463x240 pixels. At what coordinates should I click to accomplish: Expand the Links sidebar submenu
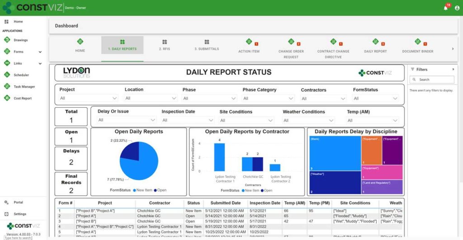coord(40,64)
